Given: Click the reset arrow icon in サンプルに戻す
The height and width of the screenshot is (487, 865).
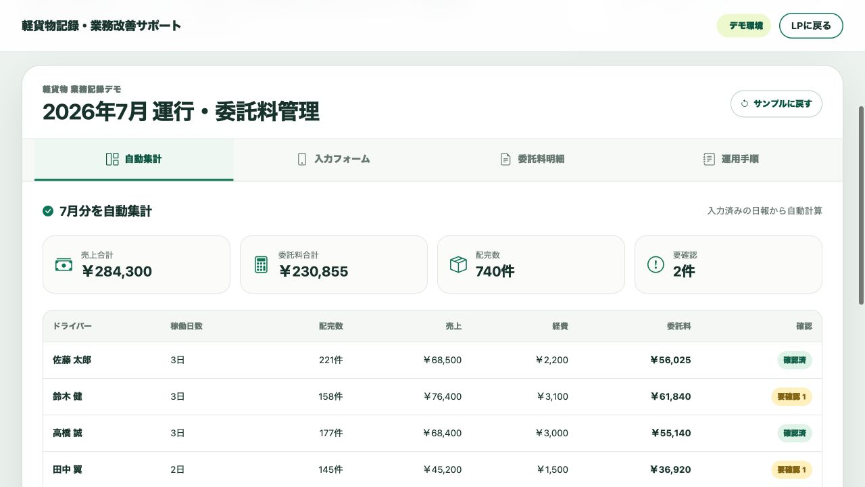Looking at the screenshot, I should point(745,103).
